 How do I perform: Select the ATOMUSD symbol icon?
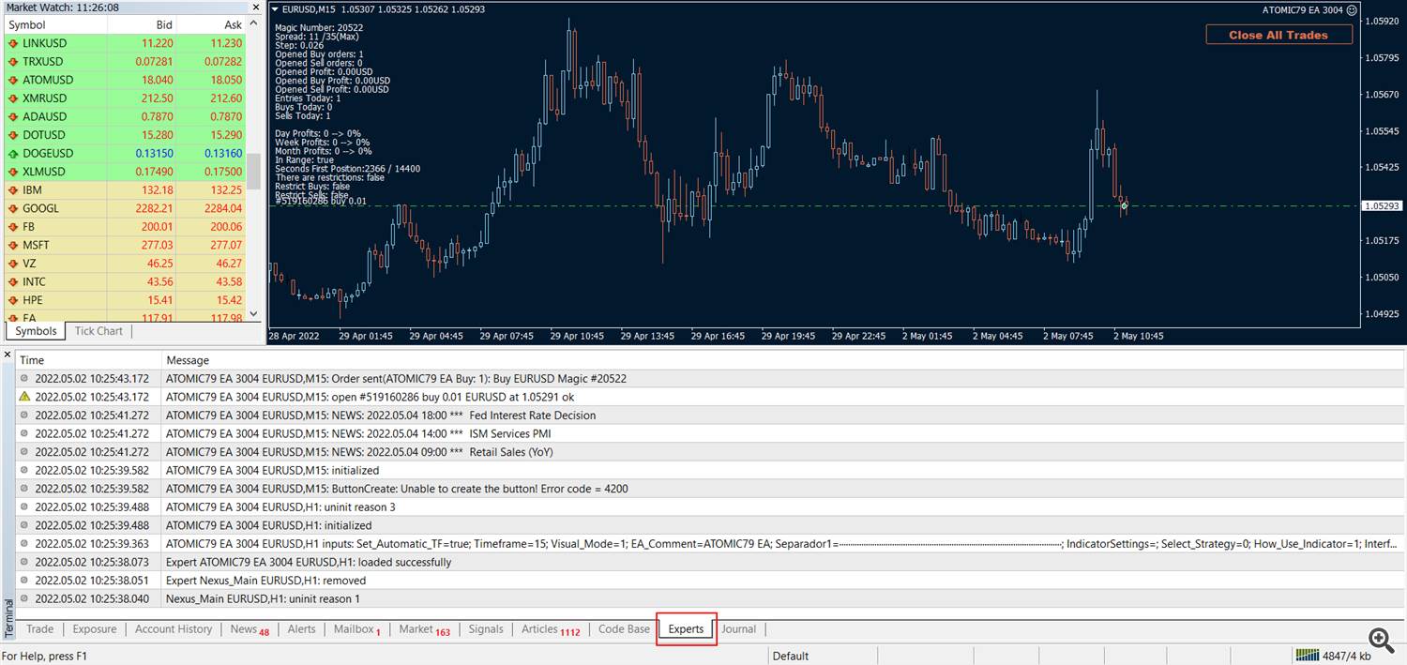click(x=13, y=80)
